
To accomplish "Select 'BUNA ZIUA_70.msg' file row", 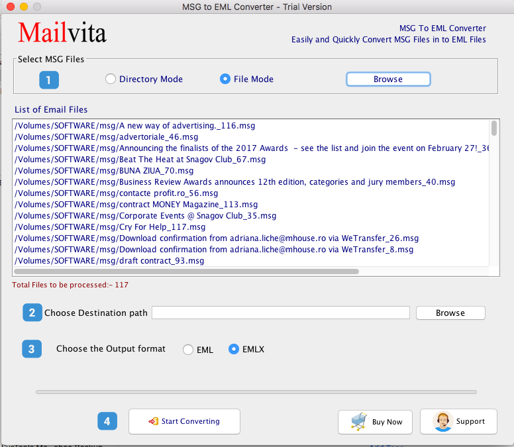I will point(251,171).
